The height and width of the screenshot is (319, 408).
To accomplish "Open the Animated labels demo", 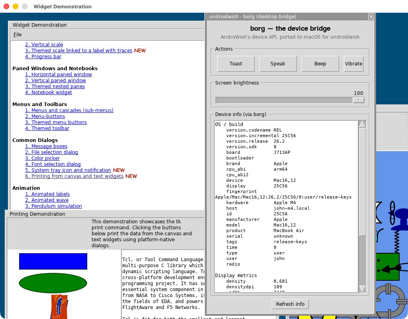I will (x=47, y=194).
